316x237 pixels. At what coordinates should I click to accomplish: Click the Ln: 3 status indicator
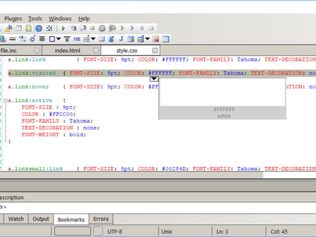(222, 231)
